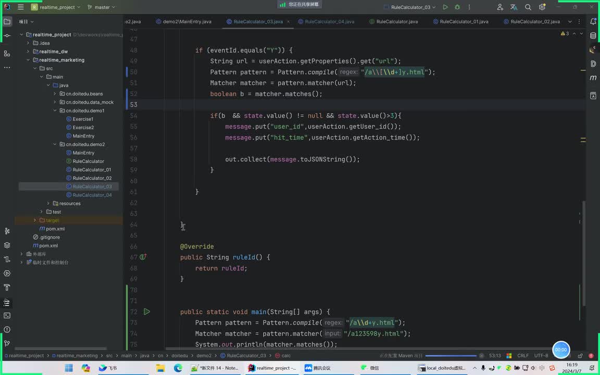Viewport: 600px width, 375px height.
Task: Open the Maven tool window
Action: 593,78
